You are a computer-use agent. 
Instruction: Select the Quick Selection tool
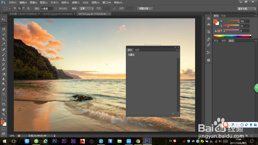pos(3,34)
